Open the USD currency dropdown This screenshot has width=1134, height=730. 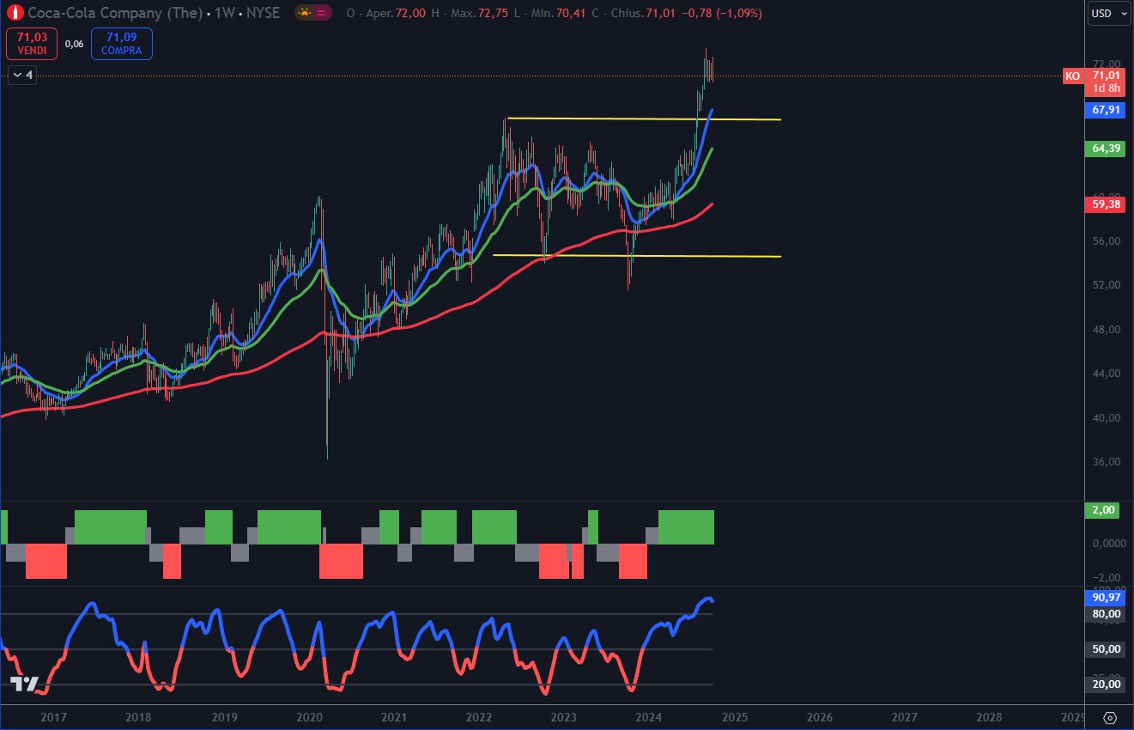(1106, 13)
